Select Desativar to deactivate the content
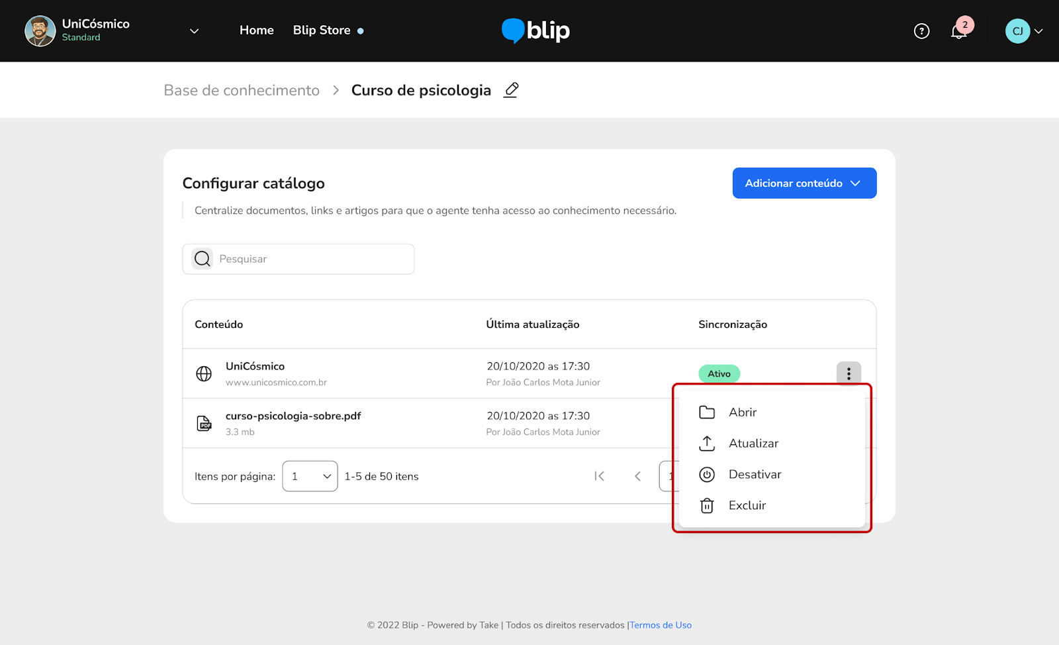 click(x=755, y=475)
